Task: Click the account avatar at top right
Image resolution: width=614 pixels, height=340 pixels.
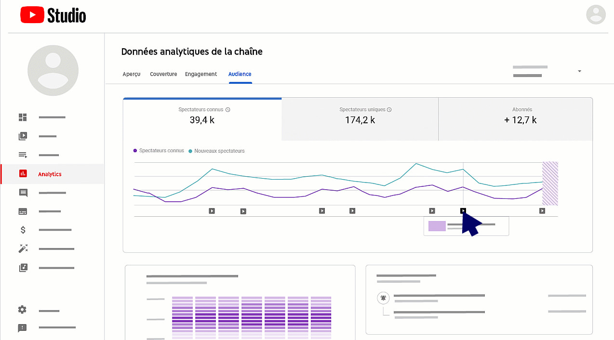Action: (596, 14)
